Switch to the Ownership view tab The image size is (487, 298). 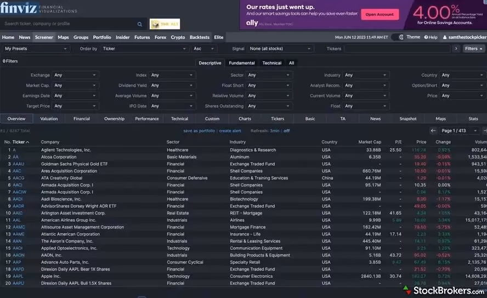coord(114,119)
